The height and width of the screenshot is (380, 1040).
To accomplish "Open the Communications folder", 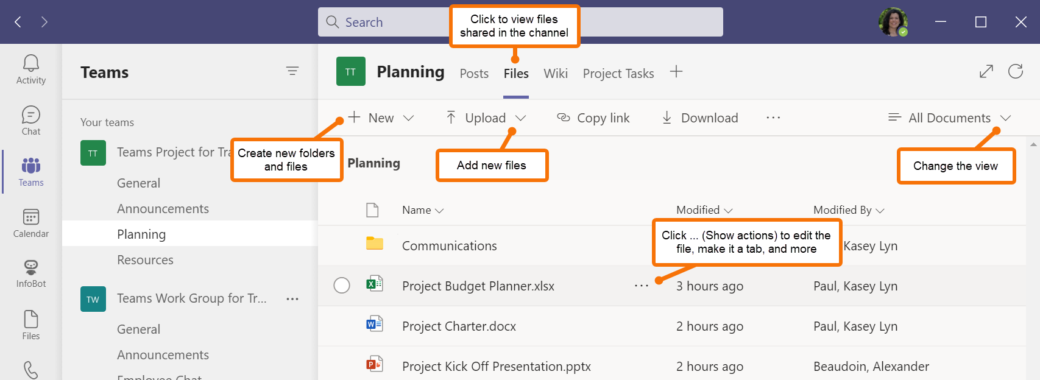I will click(450, 246).
